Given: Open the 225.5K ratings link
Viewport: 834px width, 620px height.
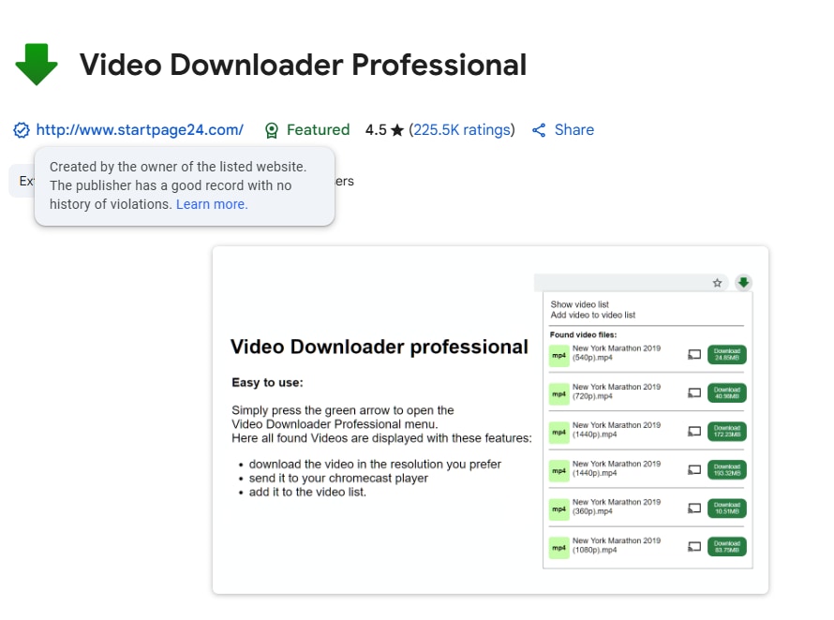Looking at the screenshot, I should pos(462,130).
